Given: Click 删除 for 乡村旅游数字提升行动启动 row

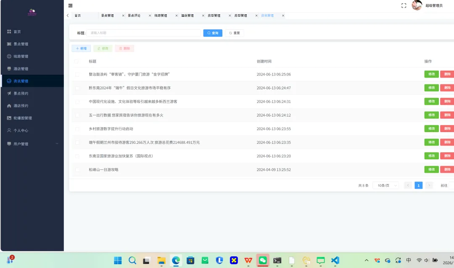Looking at the screenshot, I should (x=447, y=128).
